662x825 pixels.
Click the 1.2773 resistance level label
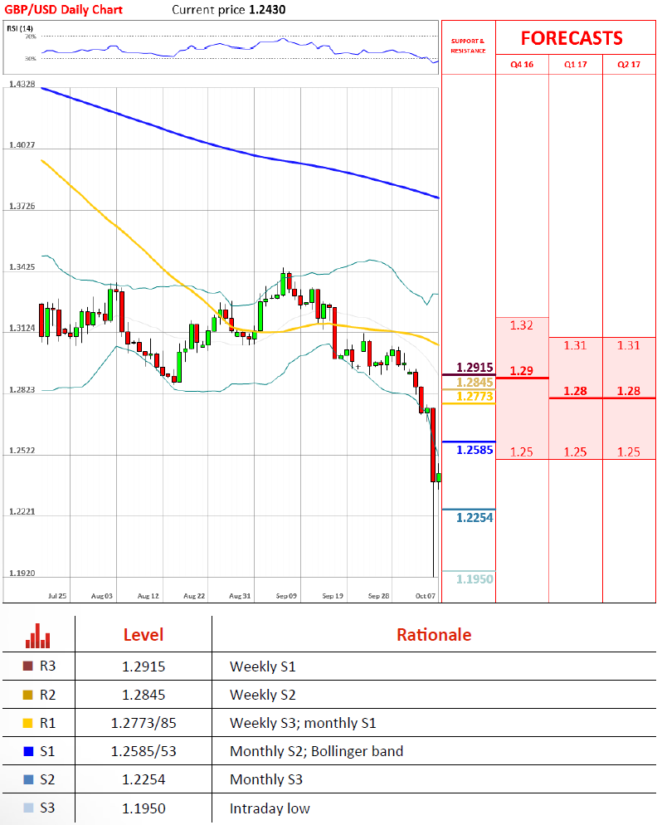coord(475,396)
